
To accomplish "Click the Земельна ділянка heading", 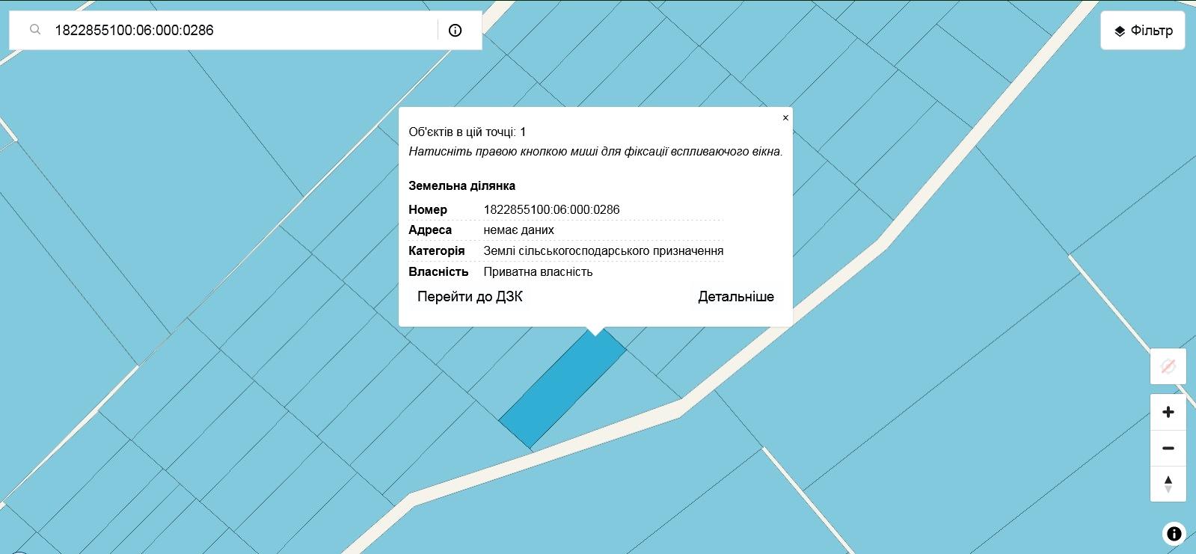I will click(x=461, y=186).
